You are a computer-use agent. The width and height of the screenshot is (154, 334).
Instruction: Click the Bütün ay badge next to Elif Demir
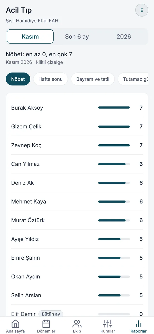click(51, 314)
